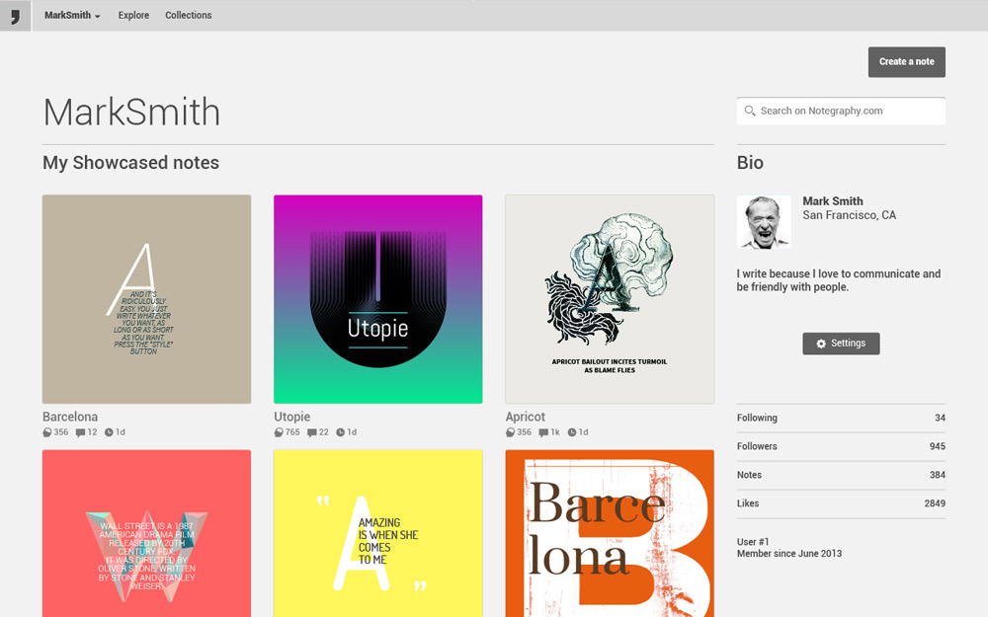The image size is (988, 617).
Task: Click the clock icon under Utopie note
Action: tap(340, 432)
